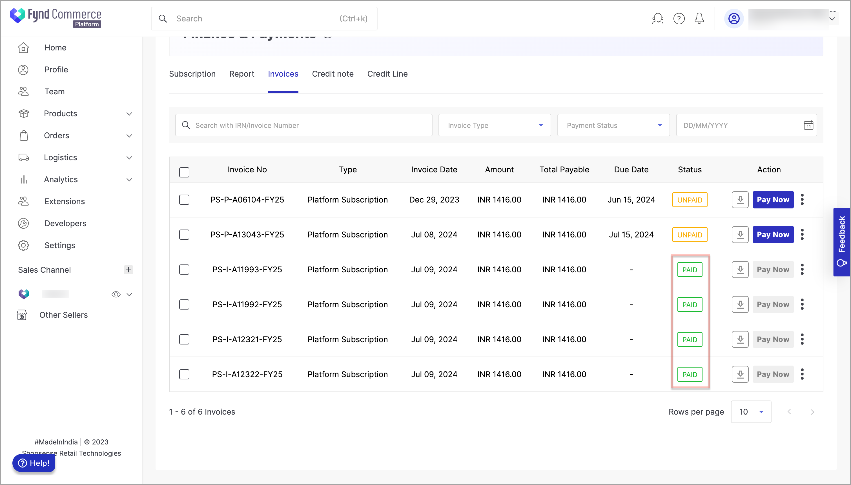The width and height of the screenshot is (851, 485).
Task: Switch to the Subscription tab
Action: [x=192, y=74]
